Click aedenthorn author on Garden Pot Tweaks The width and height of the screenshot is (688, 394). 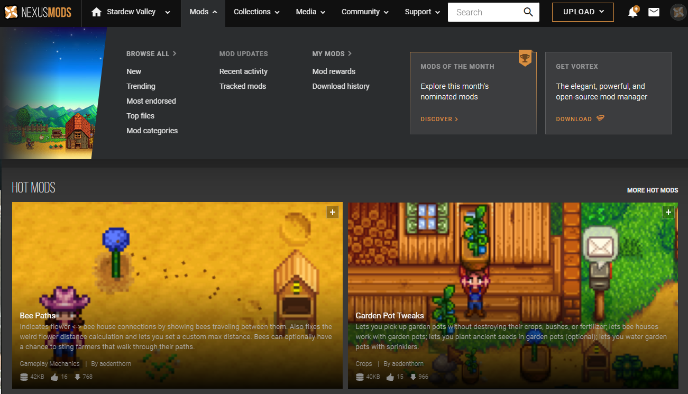[x=407, y=364]
